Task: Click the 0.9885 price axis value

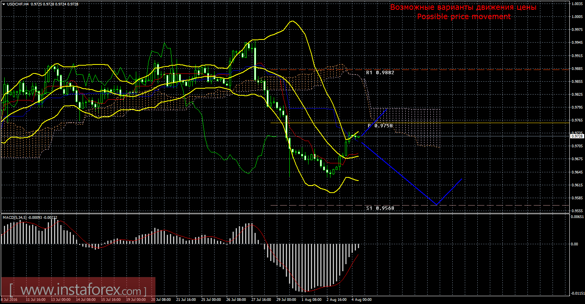Action: click(x=577, y=68)
